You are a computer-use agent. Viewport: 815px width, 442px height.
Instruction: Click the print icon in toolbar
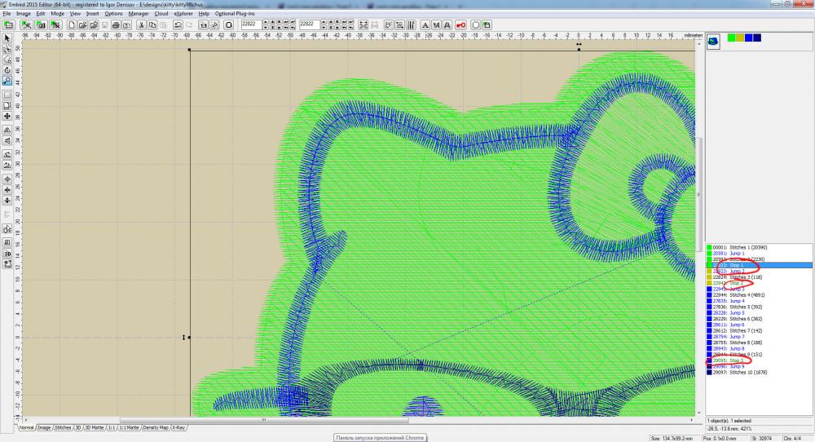click(116, 25)
